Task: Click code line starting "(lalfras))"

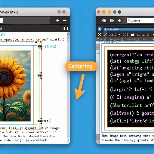Action: (132, 113)
